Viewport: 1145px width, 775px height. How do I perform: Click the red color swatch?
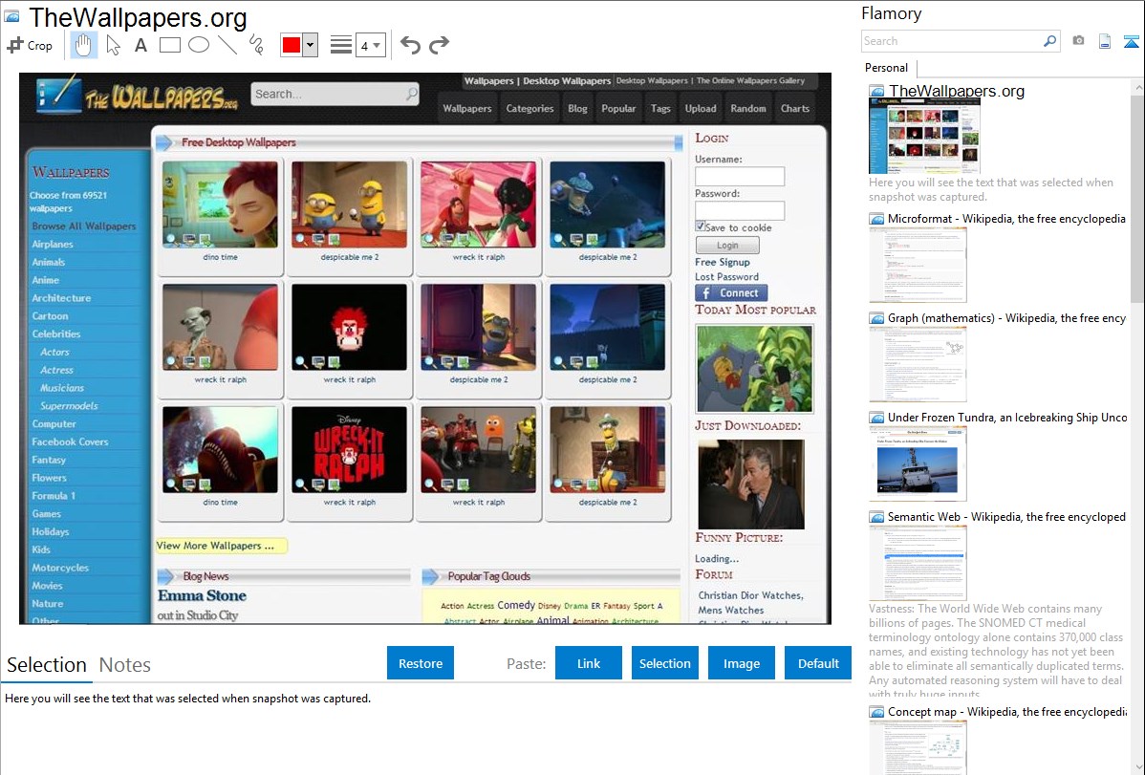[292, 45]
